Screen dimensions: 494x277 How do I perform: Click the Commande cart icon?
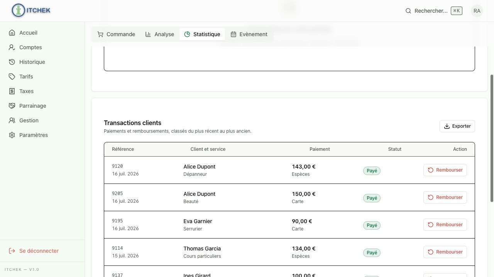[x=100, y=34]
